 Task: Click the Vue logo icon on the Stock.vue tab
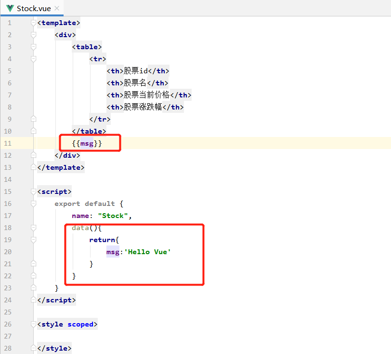tap(10, 8)
